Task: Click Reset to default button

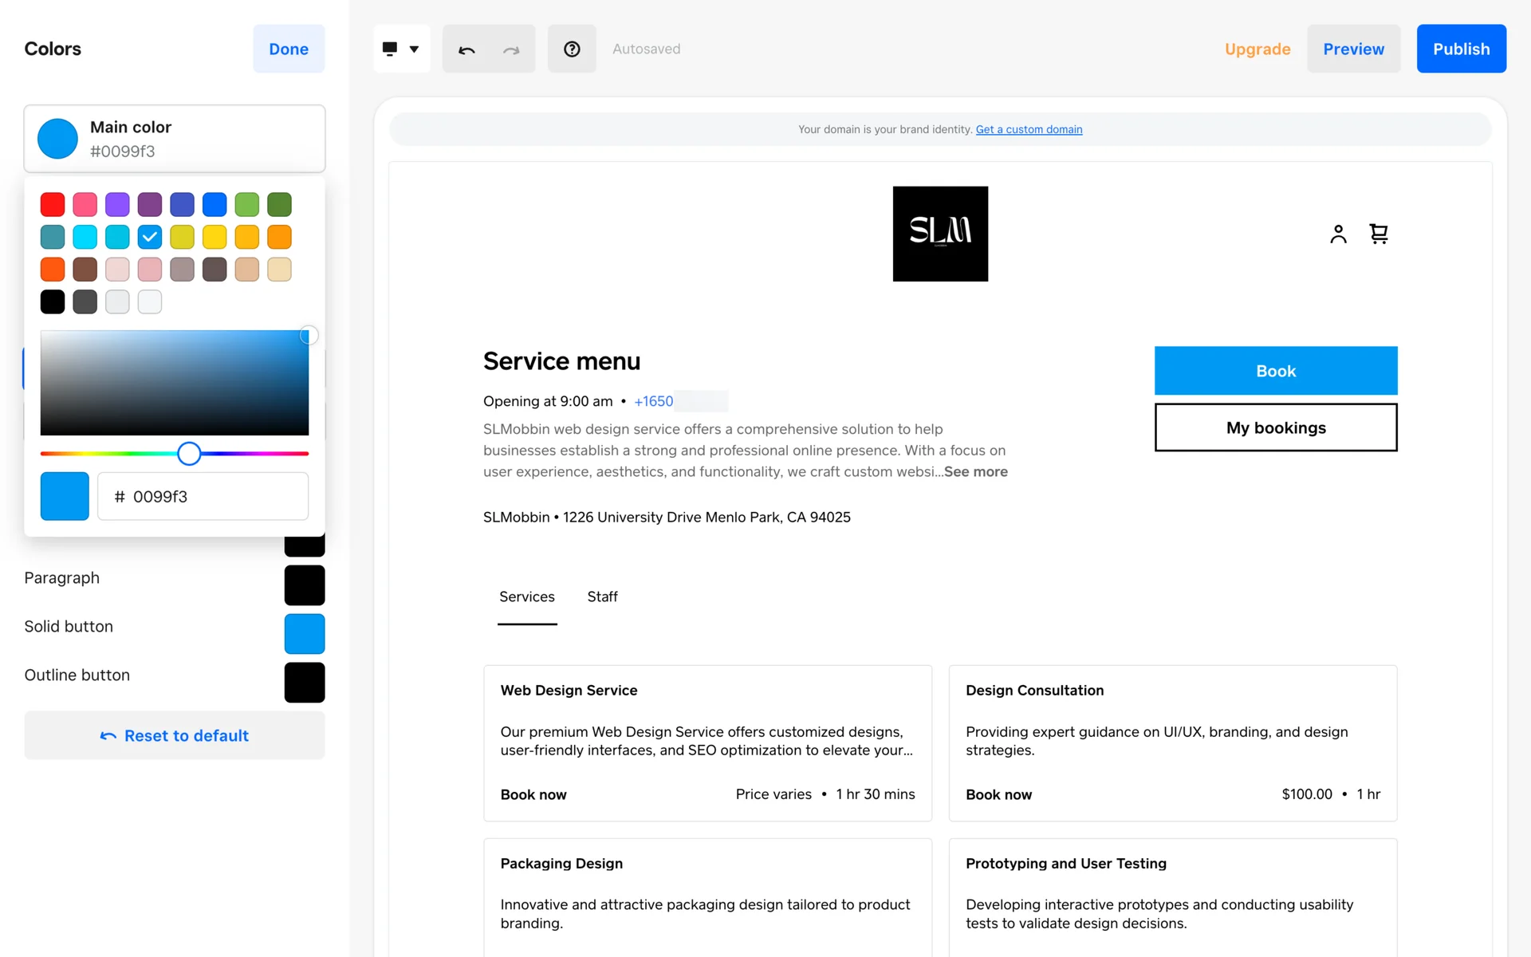Action: pyautogui.click(x=175, y=735)
